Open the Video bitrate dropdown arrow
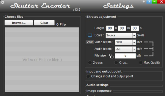Screen dimensions: 165x96 [134, 42]
